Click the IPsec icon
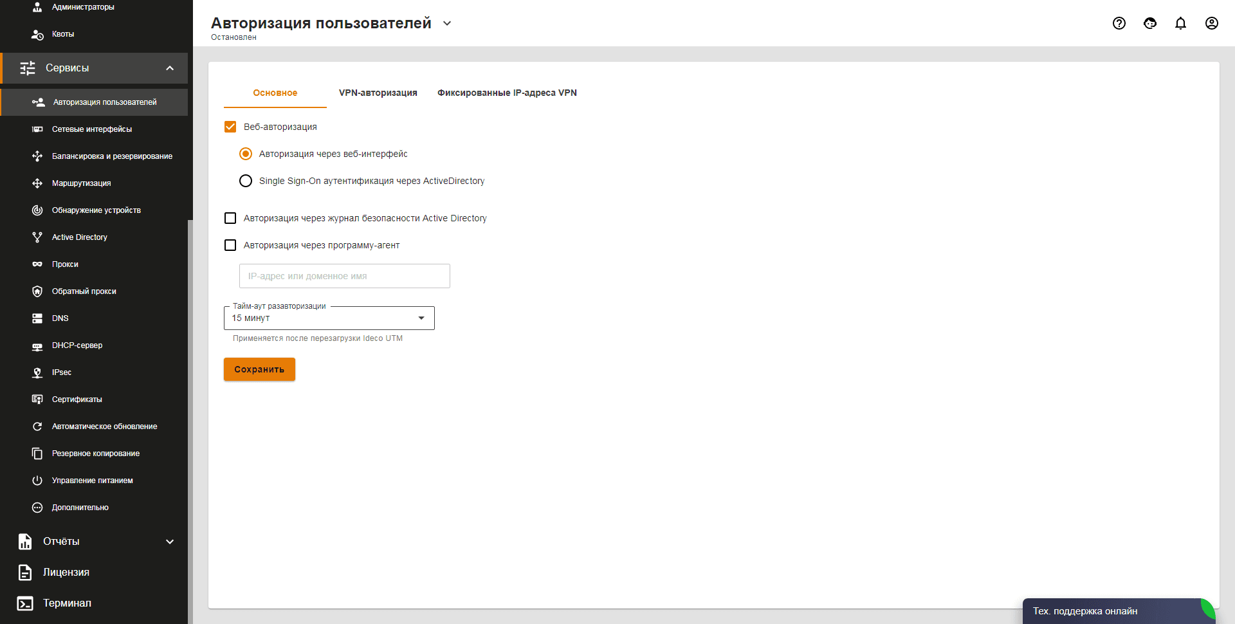1235x624 pixels. tap(37, 372)
